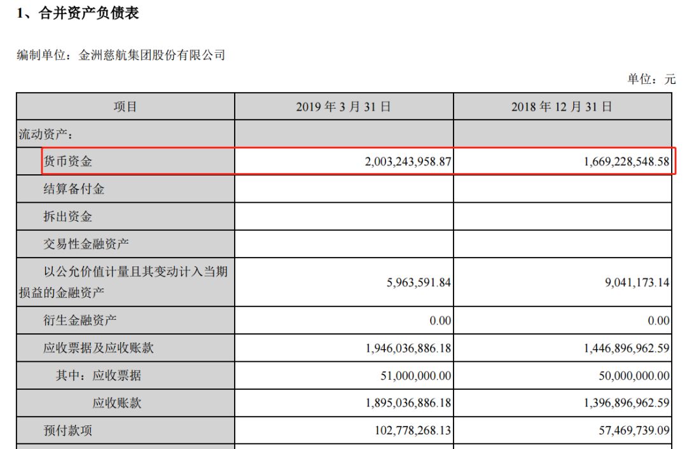Screen dimensions: 687x449
Task: Select the 货币资金 row label
Action: [x=67, y=162]
